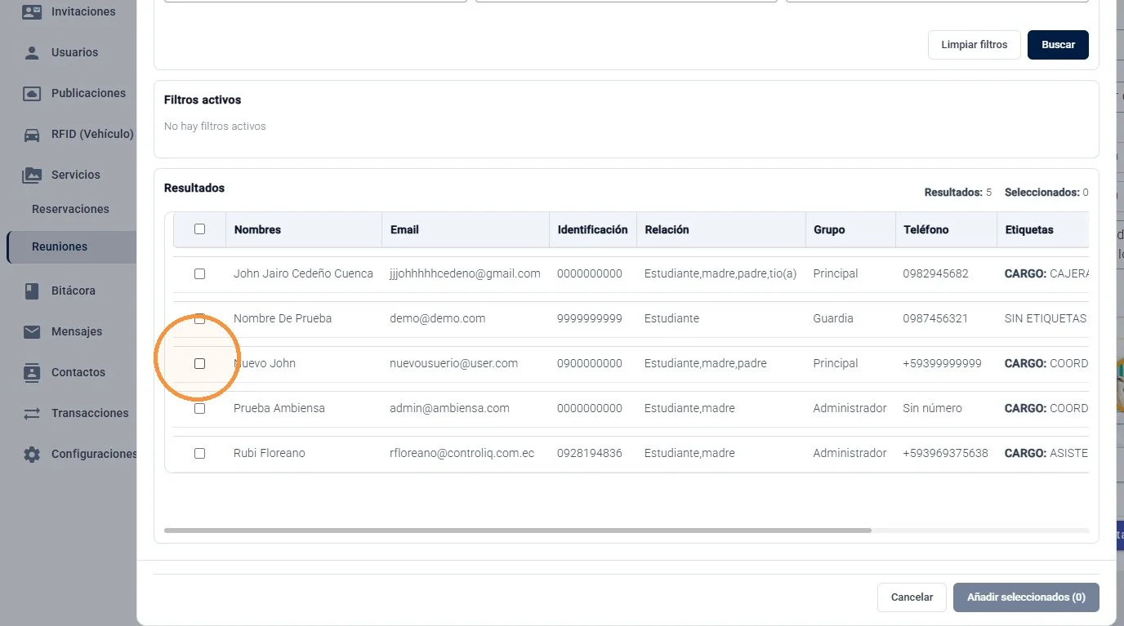Click the Publicaciones icon in sidebar
1124x626 pixels.
pyautogui.click(x=32, y=94)
